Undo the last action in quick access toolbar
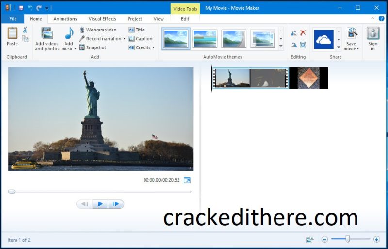Viewport: 388px width, 249px height. [30, 8]
